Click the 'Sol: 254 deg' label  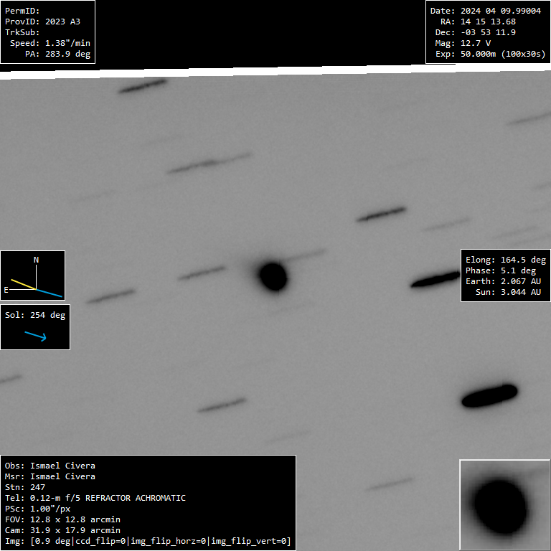click(35, 315)
